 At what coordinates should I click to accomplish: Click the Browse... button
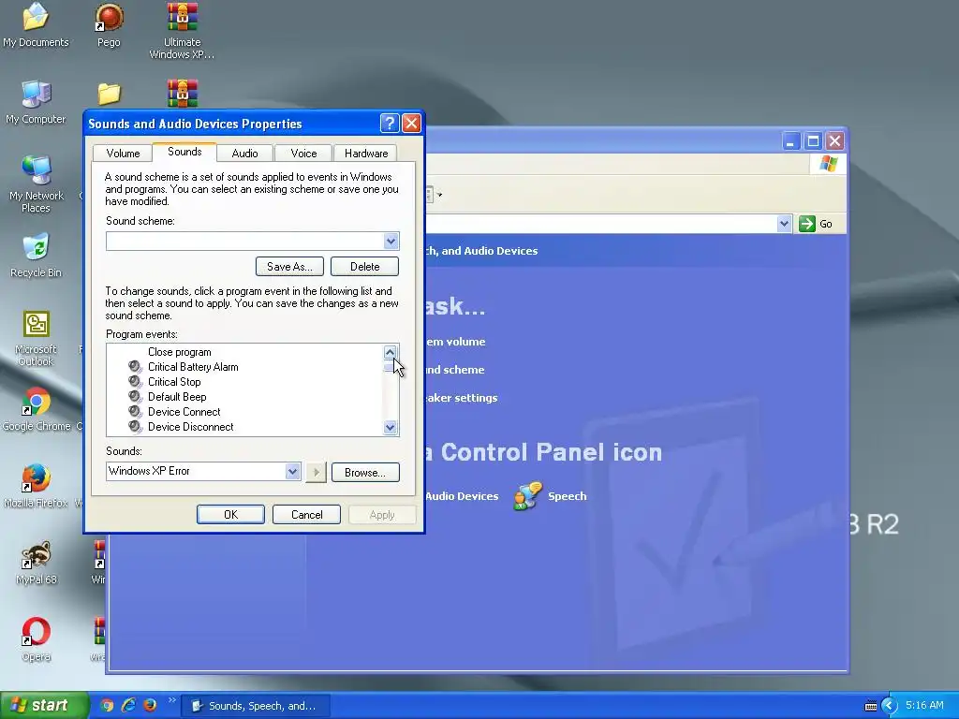click(x=365, y=473)
